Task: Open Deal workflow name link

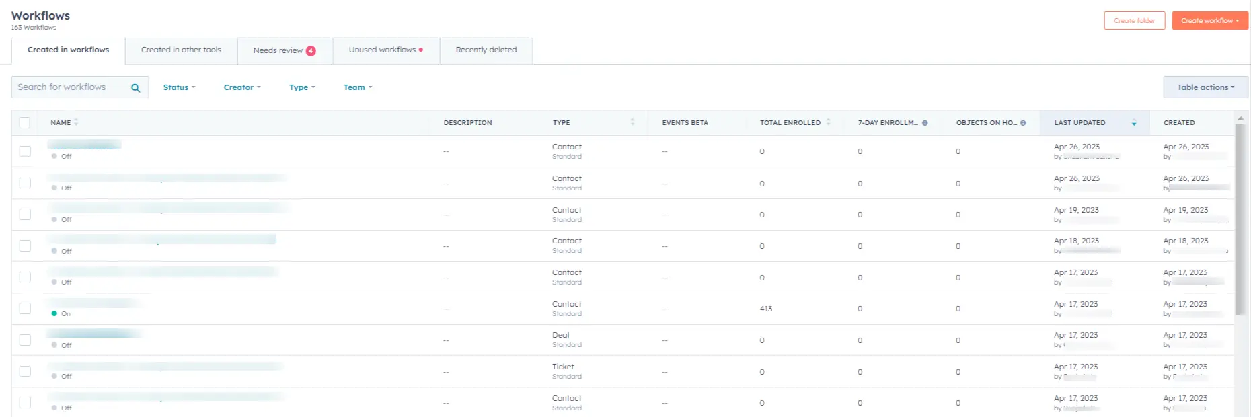Action: click(93, 334)
